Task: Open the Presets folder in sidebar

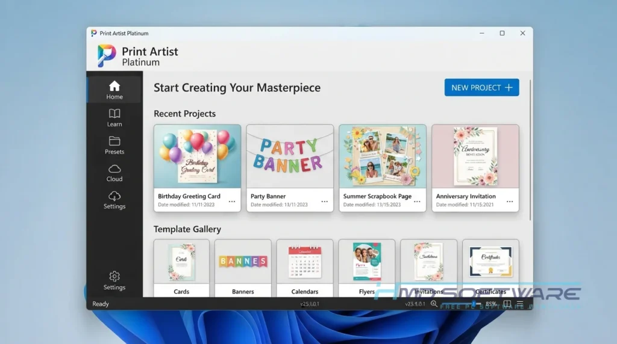Action: (114, 146)
